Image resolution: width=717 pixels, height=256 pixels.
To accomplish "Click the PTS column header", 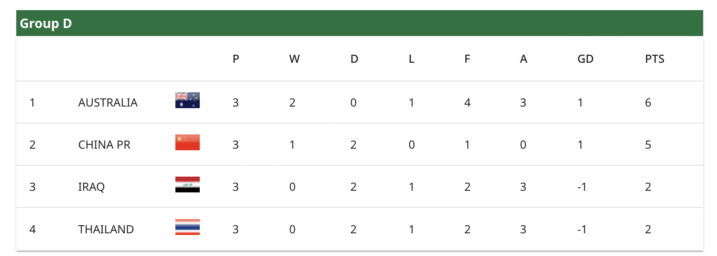I will pyautogui.click(x=654, y=59).
